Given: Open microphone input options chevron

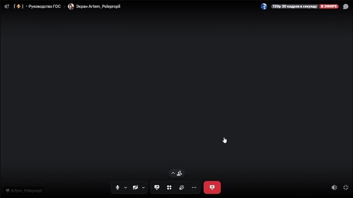Looking at the screenshot, I should click(126, 188).
